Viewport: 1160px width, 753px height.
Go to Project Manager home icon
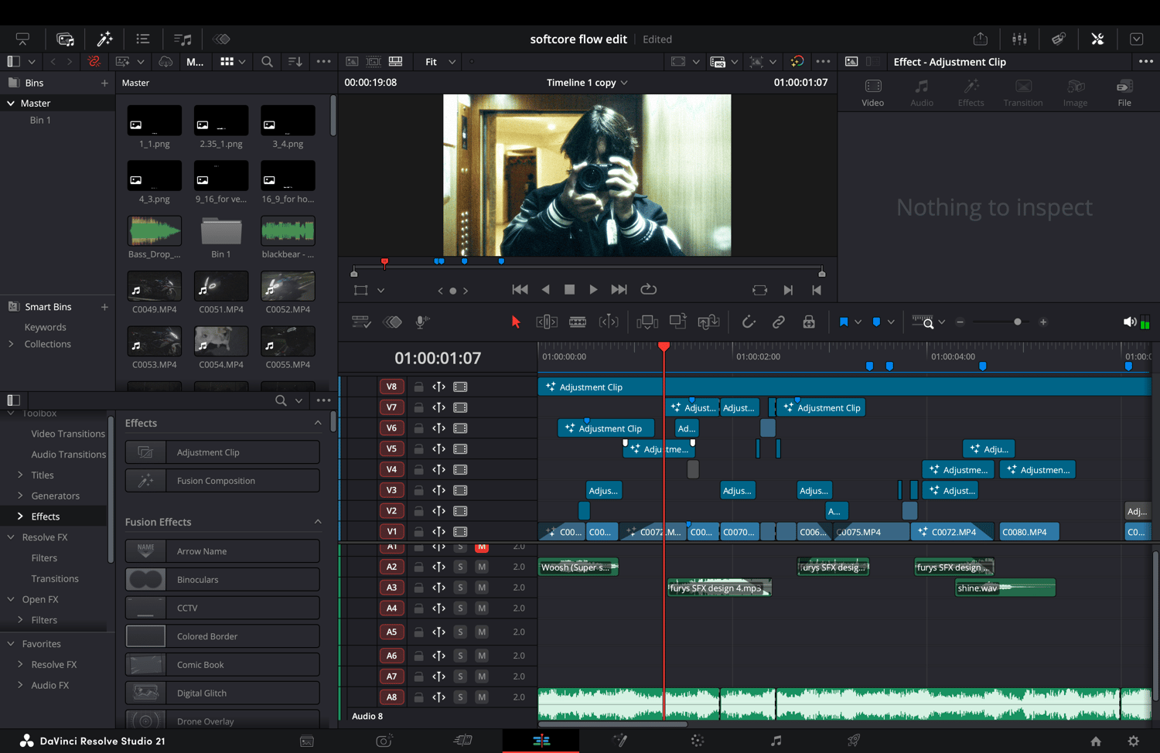tap(1096, 741)
